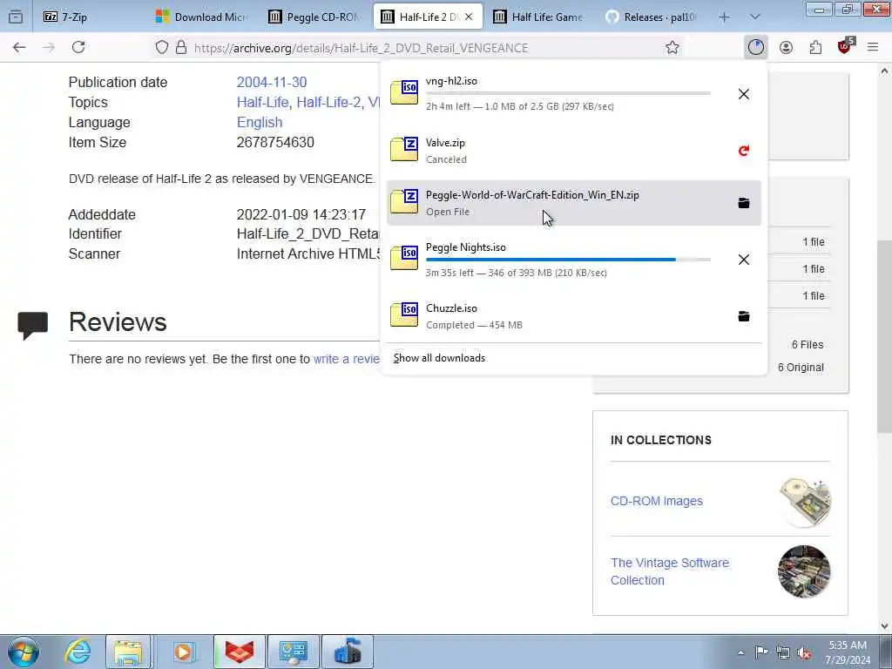
Task: Open Internet Explorer from the taskbar
Action: [x=78, y=652]
